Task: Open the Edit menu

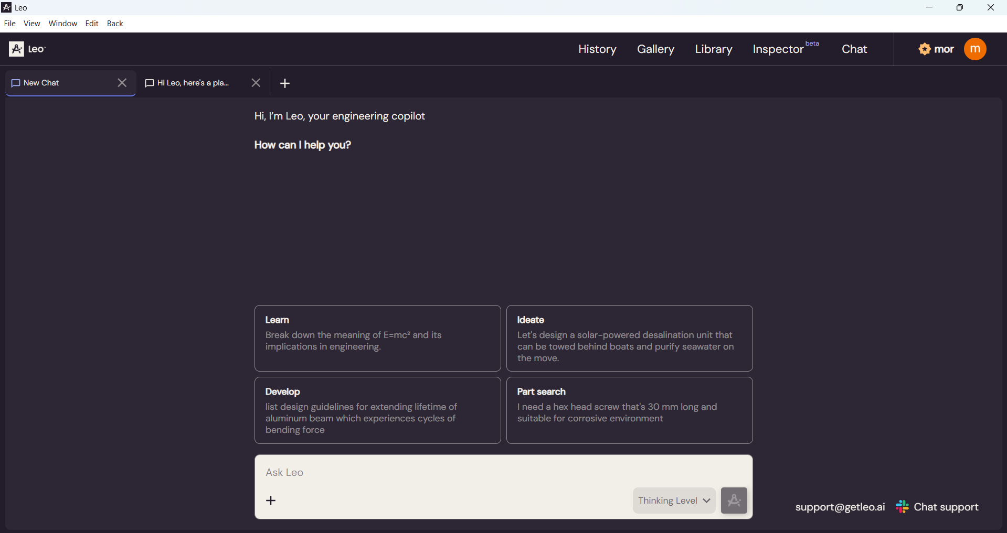Action: tap(92, 24)
